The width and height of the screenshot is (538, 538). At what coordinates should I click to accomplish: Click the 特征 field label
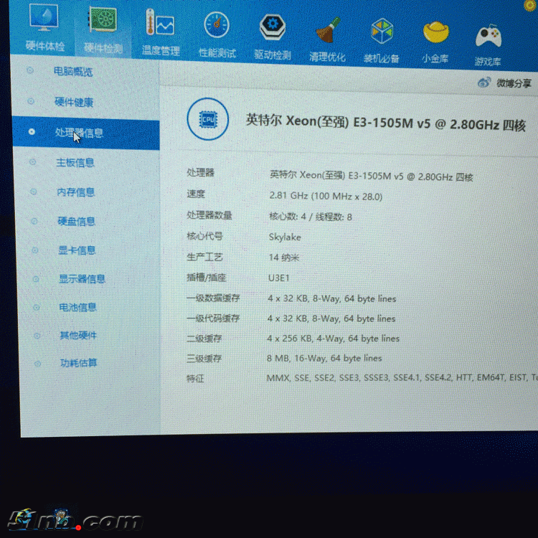pos(195,379)
